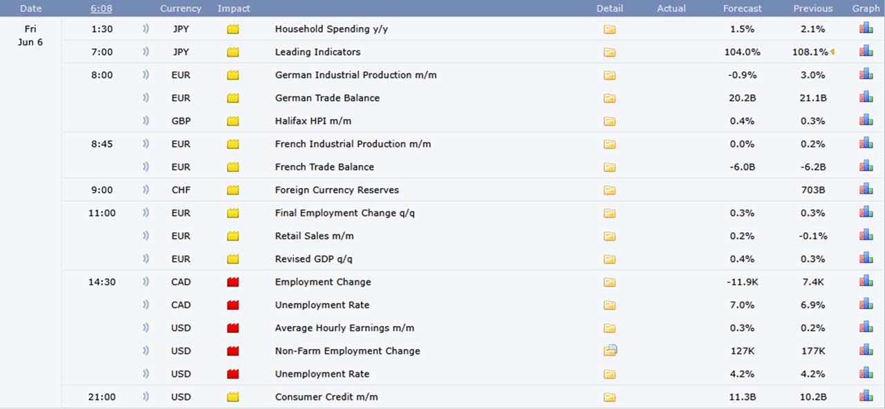Viewport: 885px width, 409px height.
Task: Toggle alert speaker for Leading Indicators row
Action: [146, 52]
